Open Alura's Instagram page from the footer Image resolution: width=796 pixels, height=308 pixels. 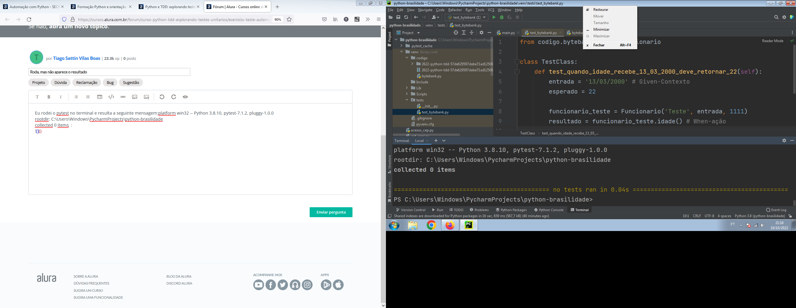click(x=307, y=285)
